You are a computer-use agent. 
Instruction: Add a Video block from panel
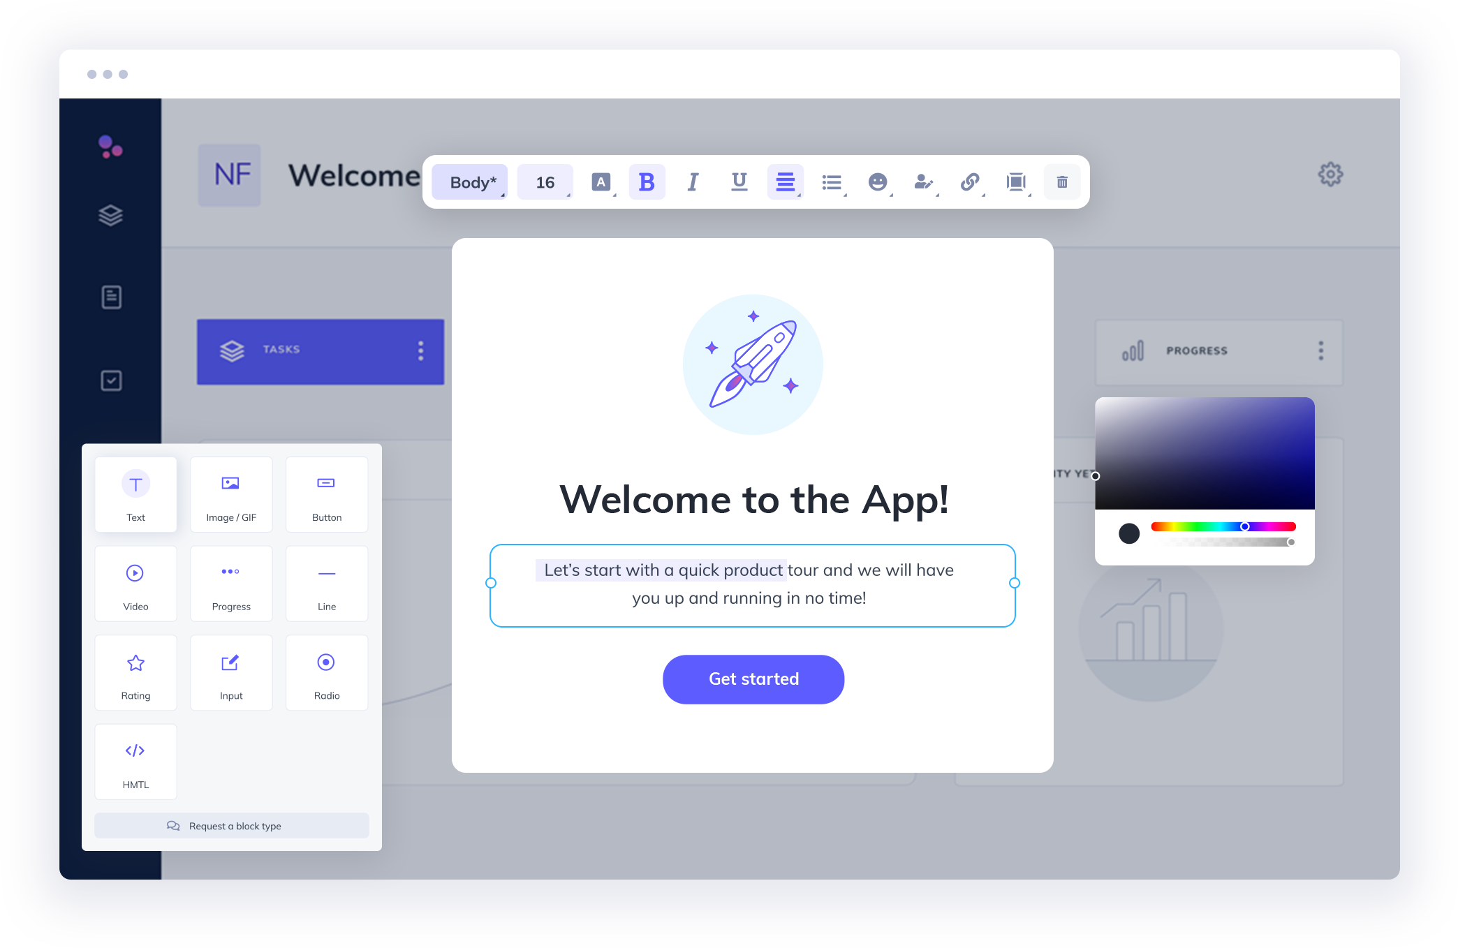click(x=135, y=584)
